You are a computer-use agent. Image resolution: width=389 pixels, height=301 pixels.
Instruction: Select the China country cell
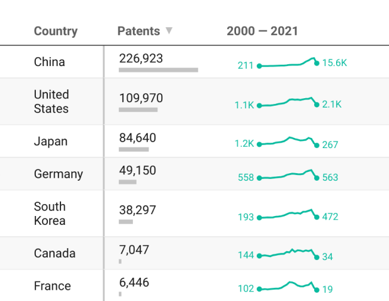pos(50,62)
